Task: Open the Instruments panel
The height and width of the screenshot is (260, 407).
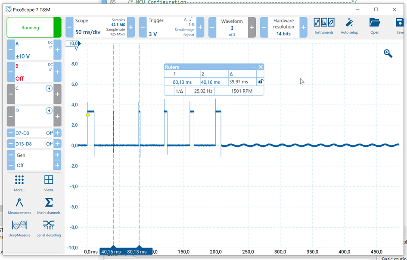Action: click(324, 26)
